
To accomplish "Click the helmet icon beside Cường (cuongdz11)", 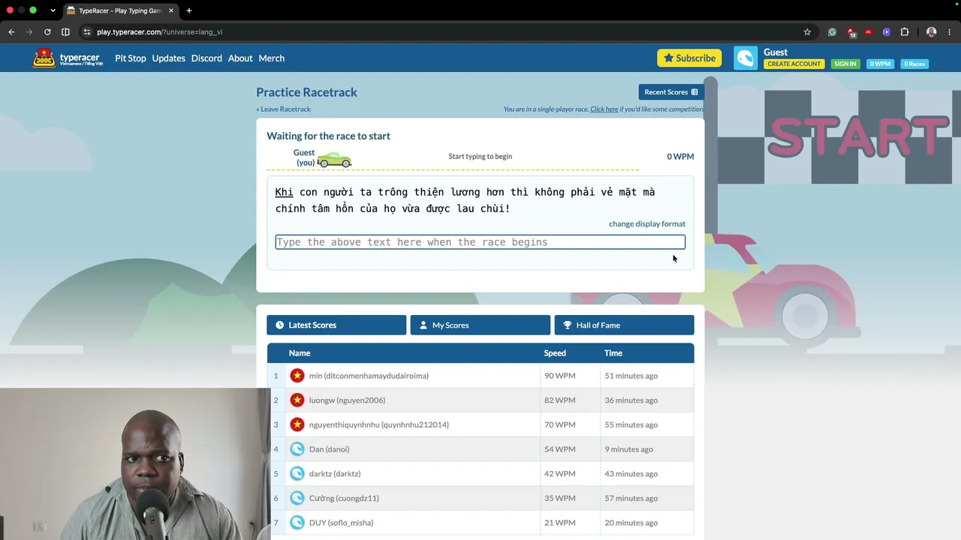I will pyautogui.click(x=297, y=498).
